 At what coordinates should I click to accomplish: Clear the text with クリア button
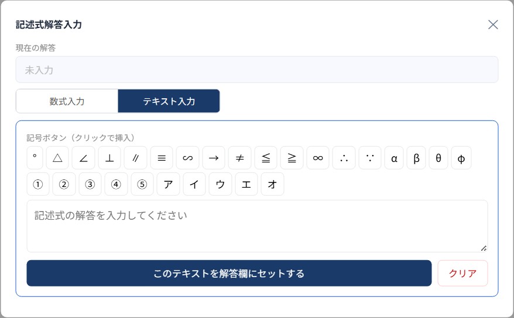pos(462,273)
